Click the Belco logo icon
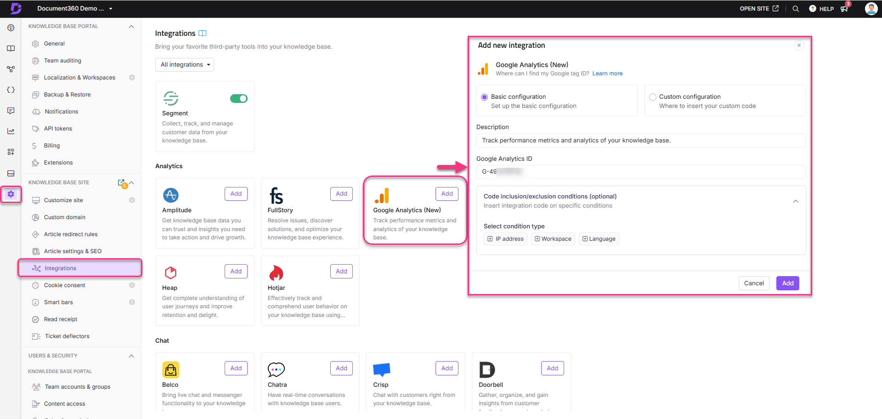882x419 pixels. [x=171, y=370]
